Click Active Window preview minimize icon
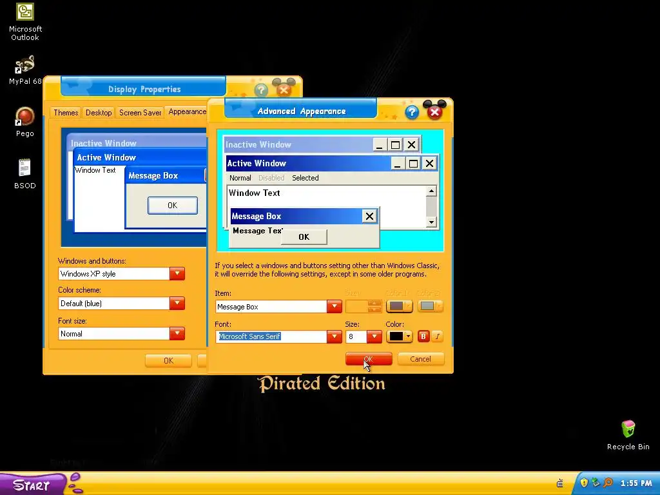Image resolution: width=660 pixels, height=495 pixels. (x=397, y=163)
